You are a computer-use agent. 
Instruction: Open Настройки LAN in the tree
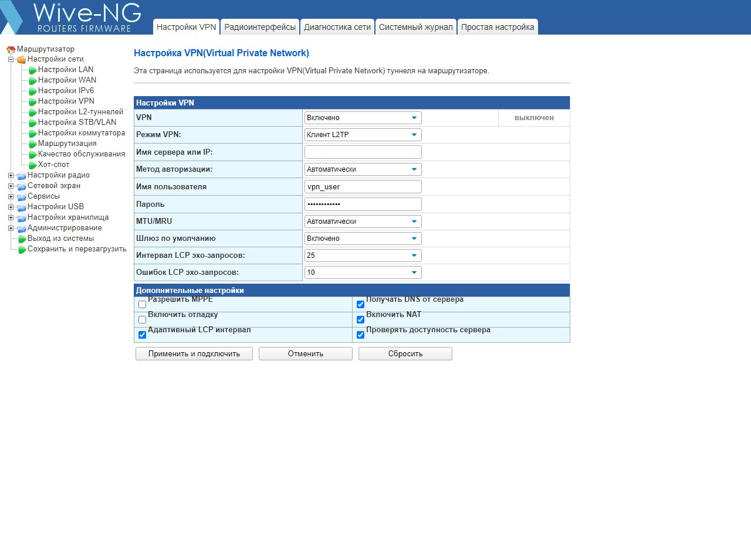(x=66, y=70)
